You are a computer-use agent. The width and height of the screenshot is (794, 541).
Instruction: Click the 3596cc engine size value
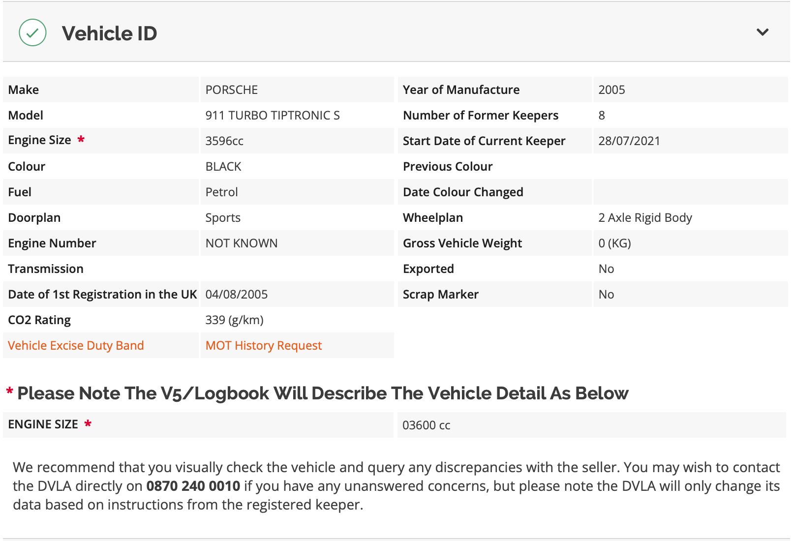[x=224, y=141]
